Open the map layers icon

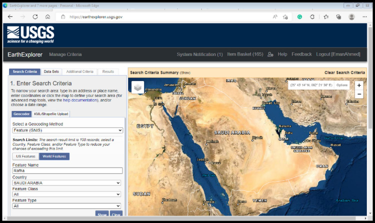138,87
